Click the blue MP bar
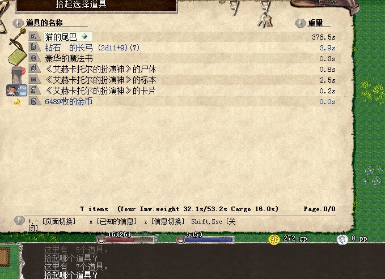The height and width of the screenshot is (279, 385). (x=206, y=239)
